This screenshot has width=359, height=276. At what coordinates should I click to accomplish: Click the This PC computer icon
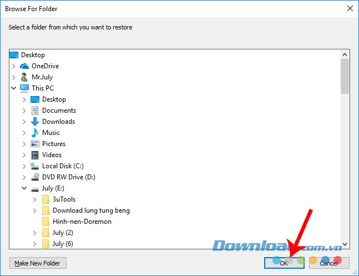click(x=24, y=88)
